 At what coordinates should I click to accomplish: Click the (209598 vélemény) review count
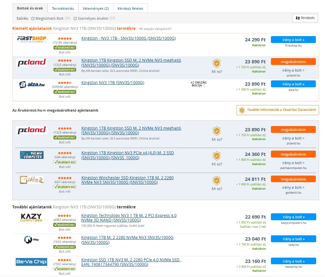click(x=65, y=87)
